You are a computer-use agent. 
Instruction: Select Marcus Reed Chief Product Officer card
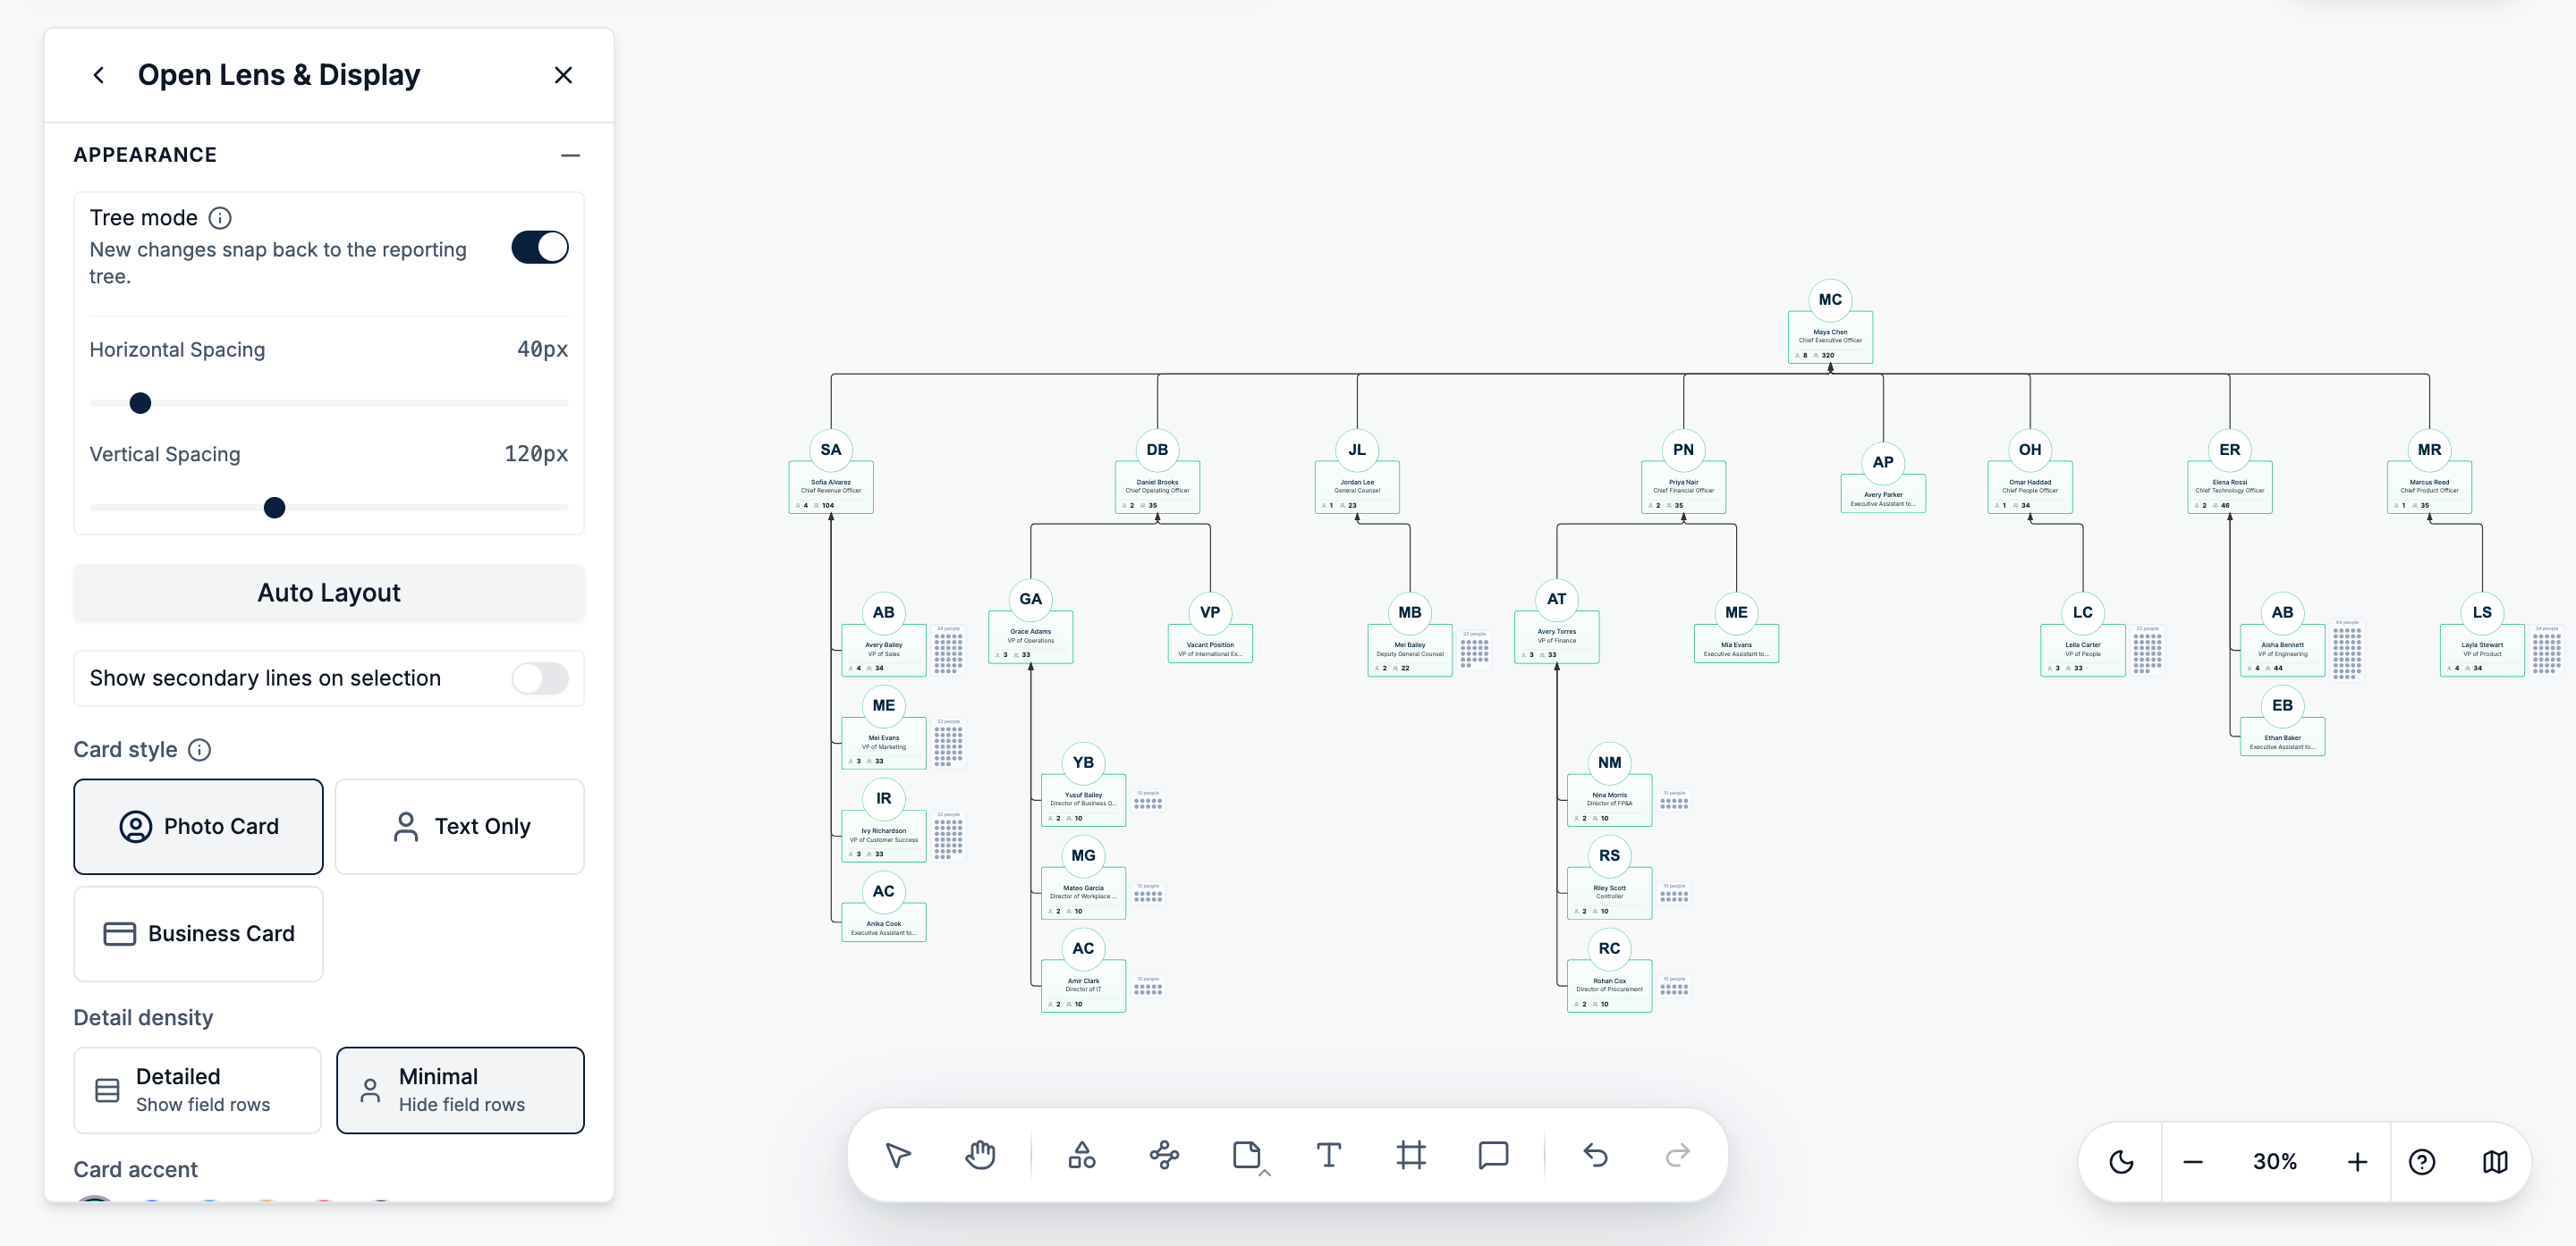(2429, 486)
